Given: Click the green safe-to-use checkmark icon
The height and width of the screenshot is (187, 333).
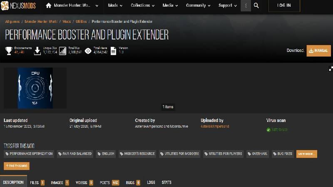Looking at the screenshot, I should [x=268, y=130].
